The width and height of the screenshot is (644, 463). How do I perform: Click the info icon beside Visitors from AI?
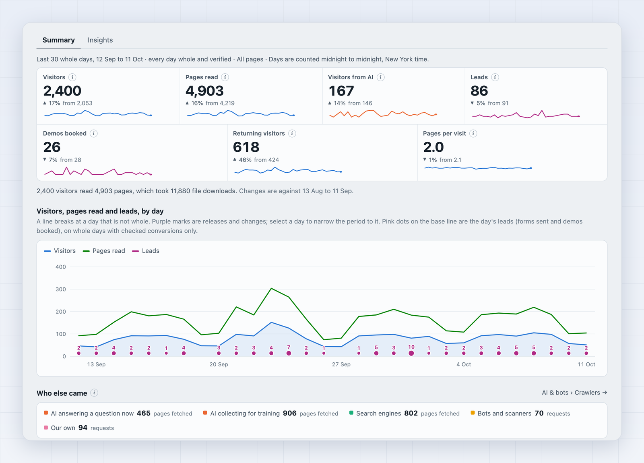[x=380, y=77]
